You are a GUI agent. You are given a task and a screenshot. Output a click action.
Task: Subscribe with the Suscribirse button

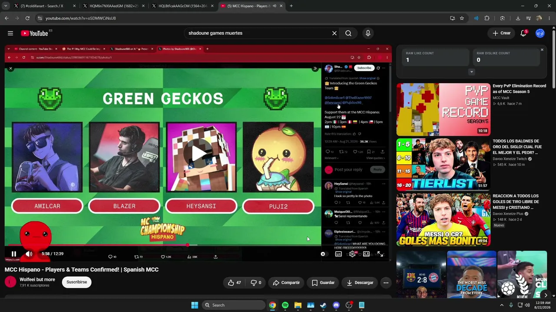click(x=77, y=282)
